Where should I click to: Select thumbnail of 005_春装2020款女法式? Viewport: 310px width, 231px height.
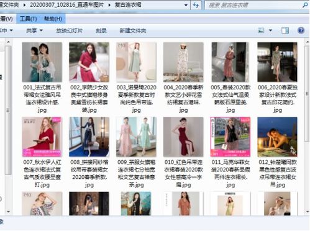click(x=230, y=62)
